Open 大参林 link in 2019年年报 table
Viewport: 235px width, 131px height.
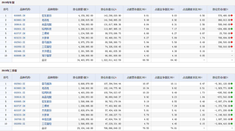tap(46, 38)
